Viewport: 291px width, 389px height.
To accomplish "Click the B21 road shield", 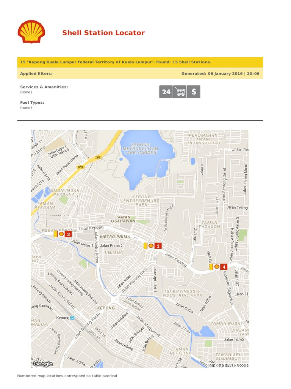I will 80,167.
